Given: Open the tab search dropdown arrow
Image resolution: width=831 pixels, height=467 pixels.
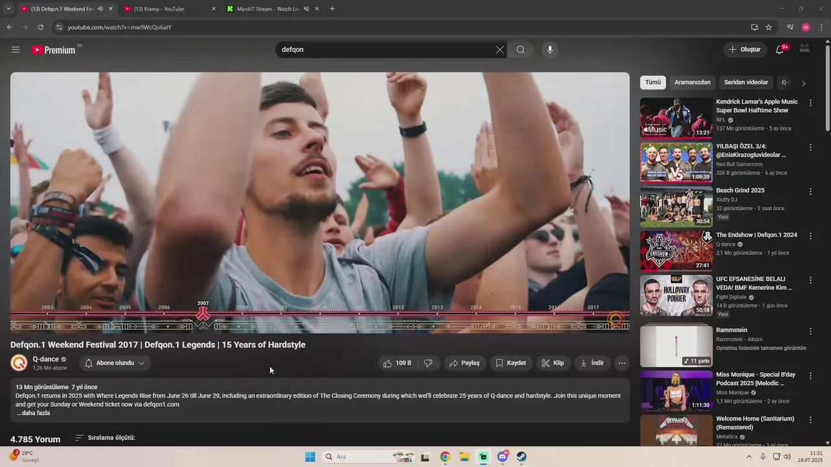Looking at the screenshot, I should coord(8,9).
